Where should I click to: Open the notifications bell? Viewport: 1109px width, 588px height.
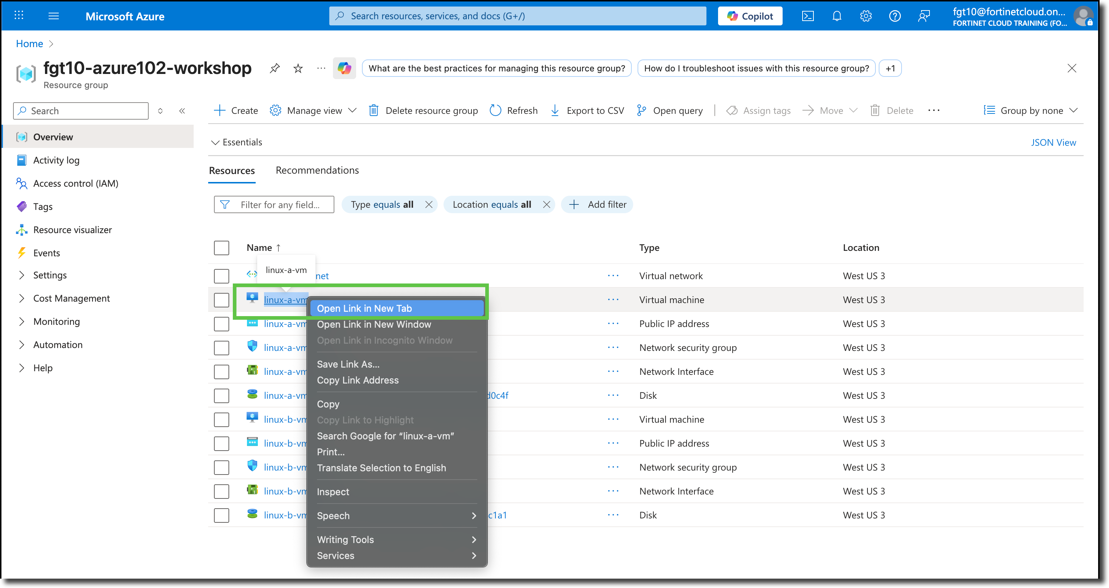837,16
